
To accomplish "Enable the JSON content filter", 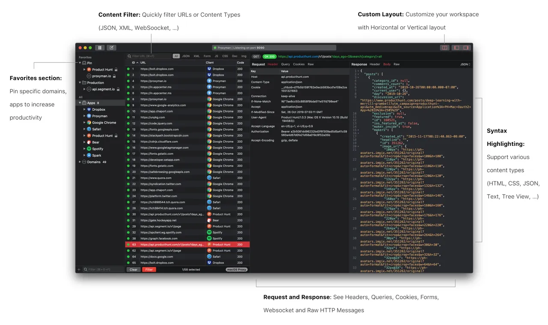I will point(186,56).
